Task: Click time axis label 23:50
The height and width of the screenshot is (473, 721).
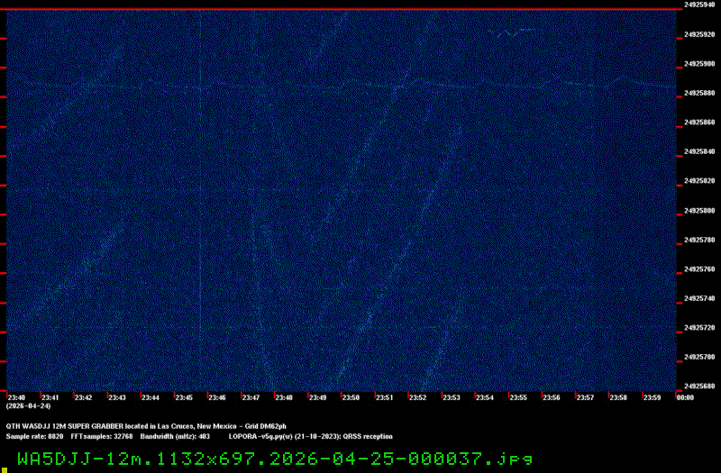Action: point(351,397)
